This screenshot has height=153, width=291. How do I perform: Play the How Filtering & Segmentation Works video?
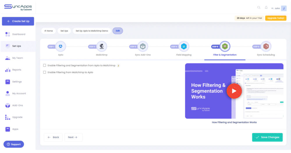coord(234,91)
